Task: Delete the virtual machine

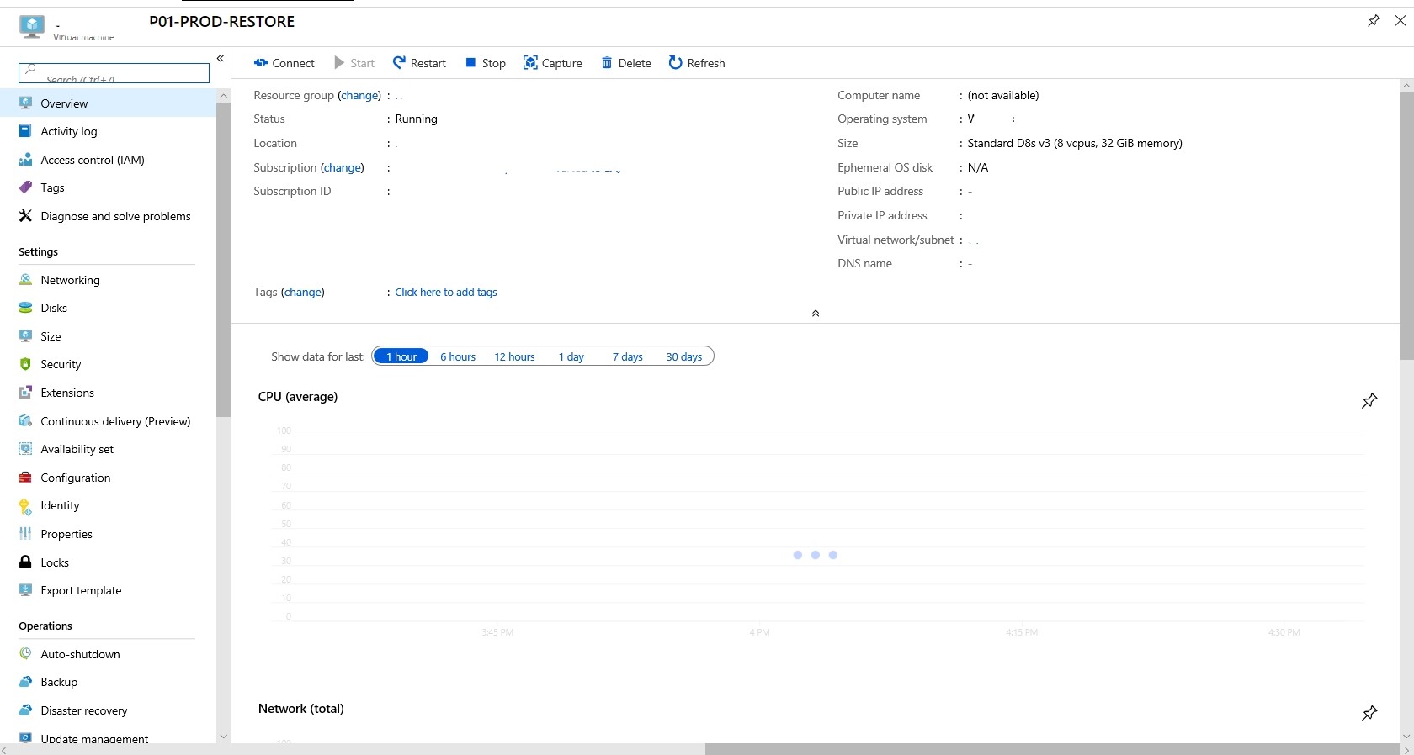Action: (625, 63)
